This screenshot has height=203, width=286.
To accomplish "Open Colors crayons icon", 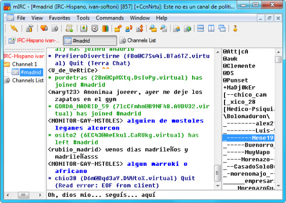I will point(106,28).
